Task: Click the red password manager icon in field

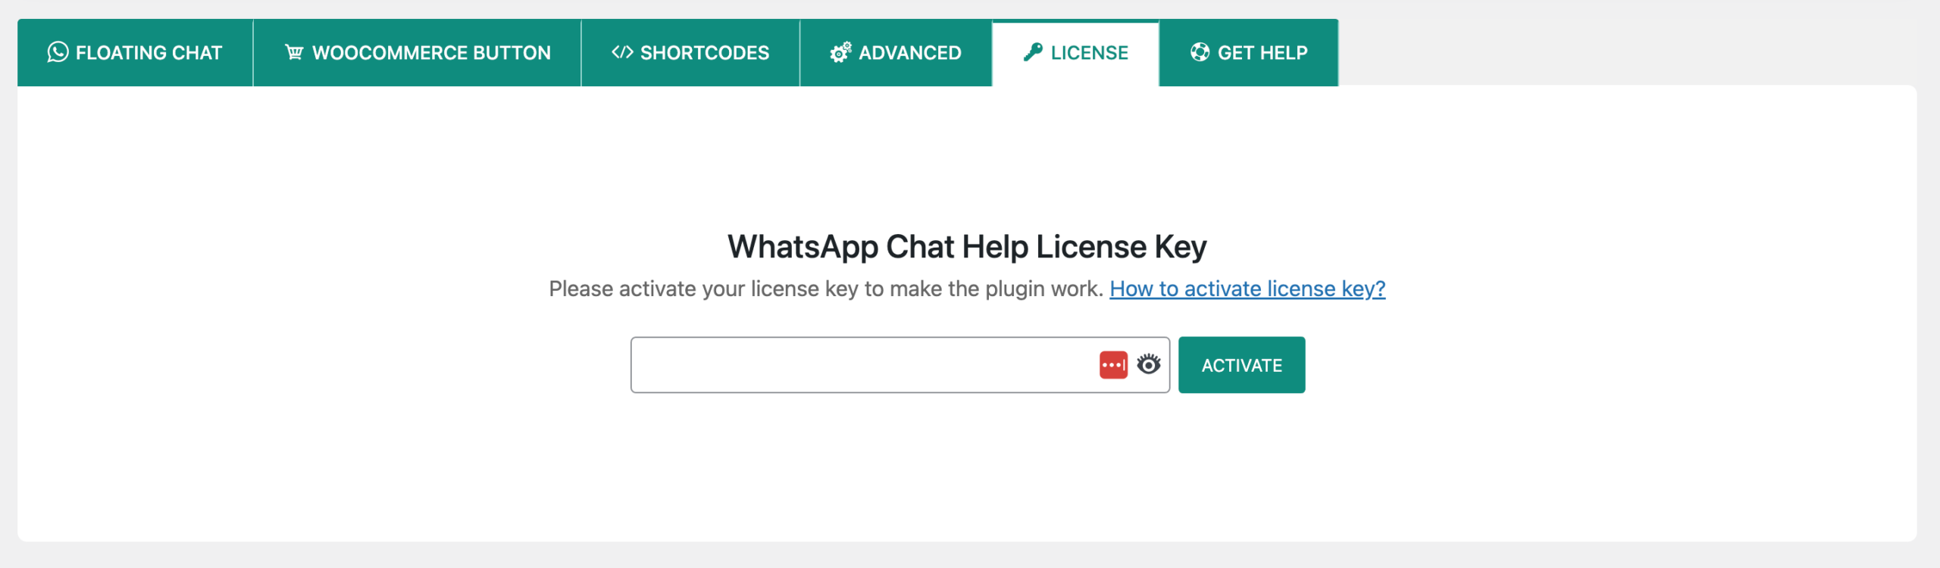Action: [x=1113, y=365]
